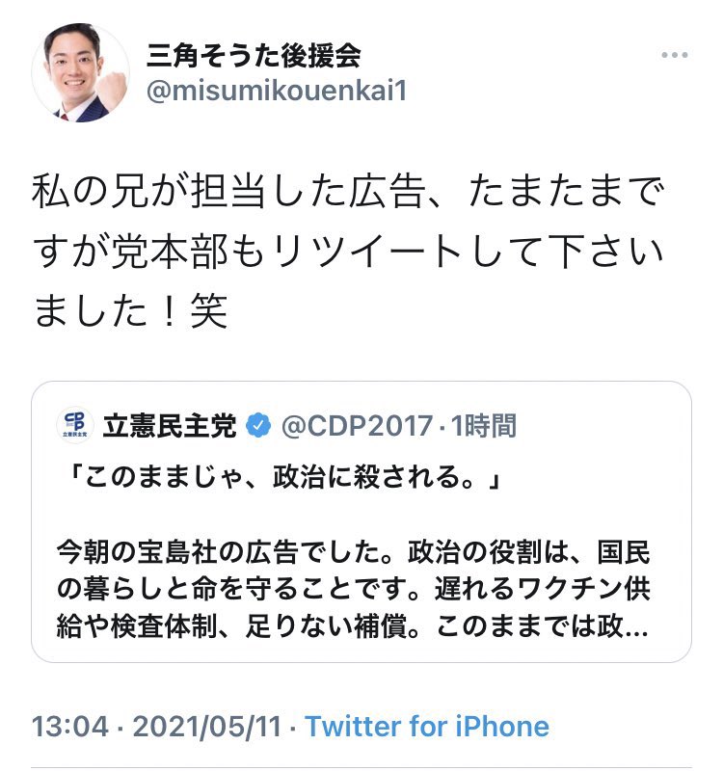The height and width of the screenshot is (771, 723).
Task: Select main tweet text 私の兄が担当した広告
Action: click(228, 192)
